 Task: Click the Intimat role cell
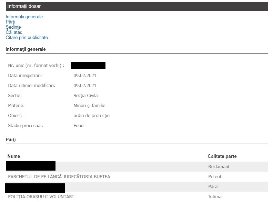click(215, 197)
